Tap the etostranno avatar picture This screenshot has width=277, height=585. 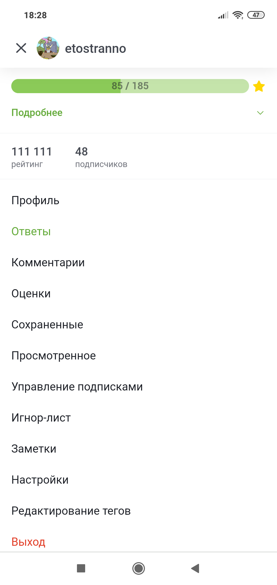pyautogui.click(x=48, y=48)
